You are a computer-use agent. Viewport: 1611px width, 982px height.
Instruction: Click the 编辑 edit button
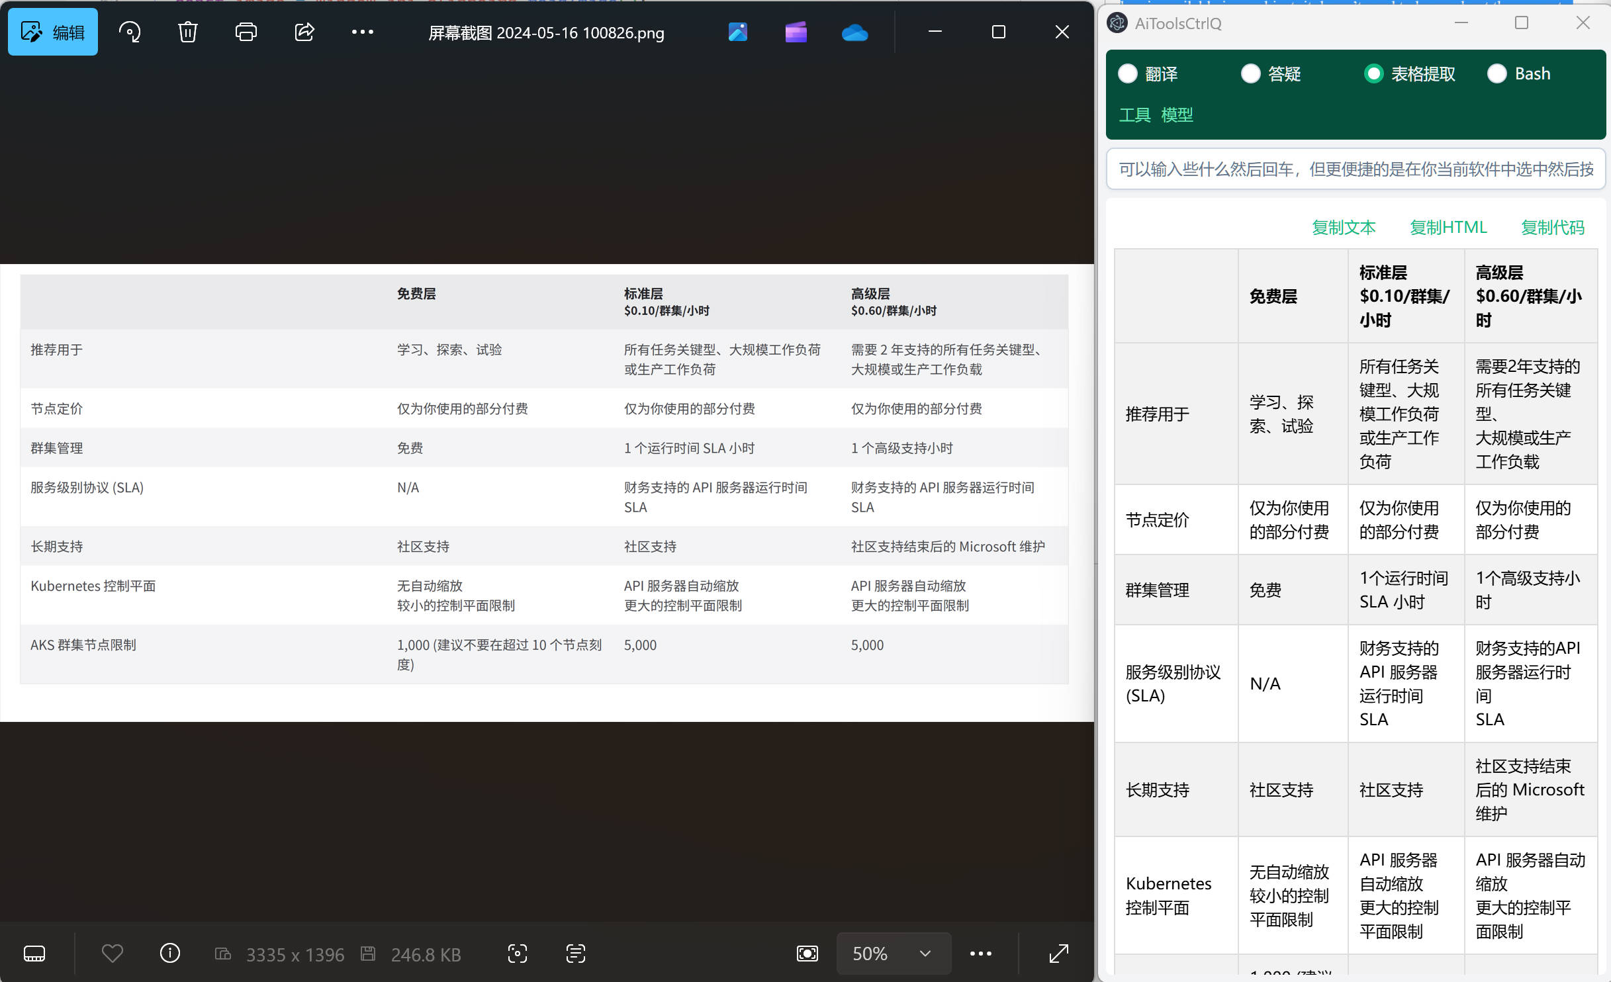click(x=53, y=32)
